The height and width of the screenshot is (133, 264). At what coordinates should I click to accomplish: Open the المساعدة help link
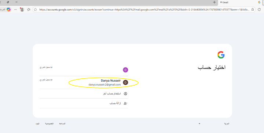pos(62,123)
